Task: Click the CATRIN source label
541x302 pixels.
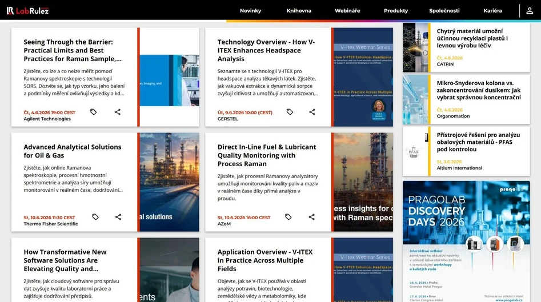Action: click(445, 64)
